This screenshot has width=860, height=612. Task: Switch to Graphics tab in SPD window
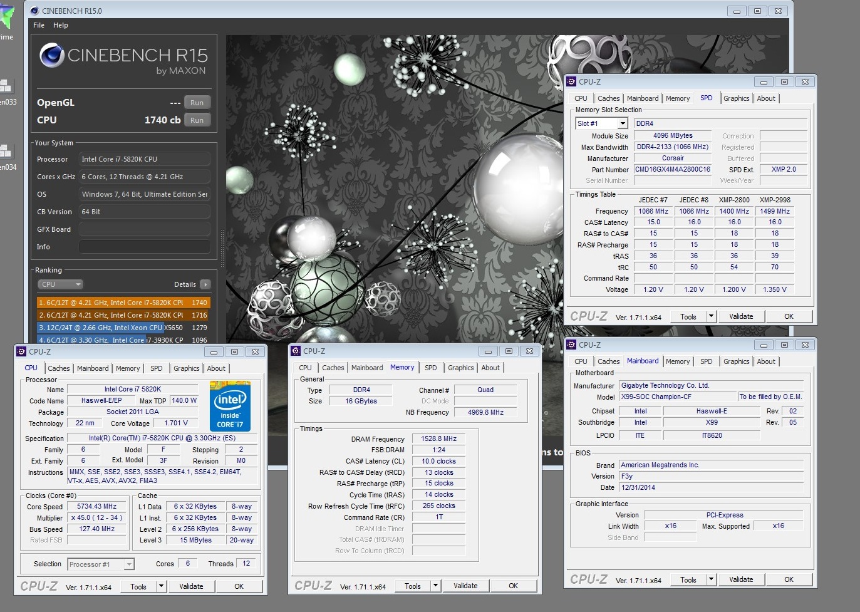coord(736,98)
